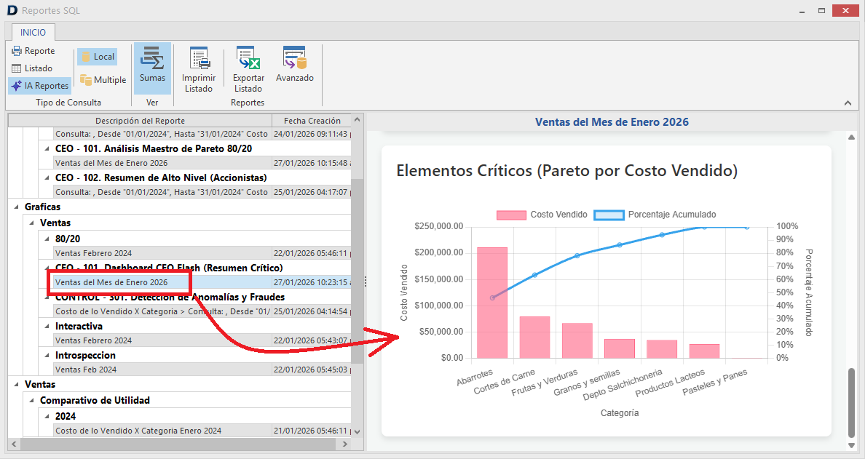Open the INICIO ribbon tab

click(x=33, y=33)
